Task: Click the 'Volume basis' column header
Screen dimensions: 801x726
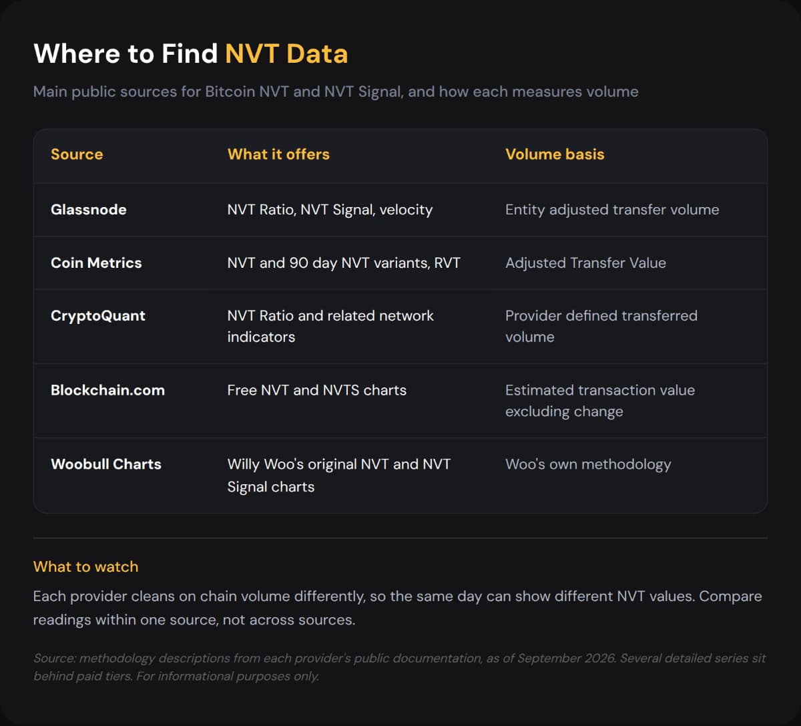Action: (x=555, y=154)
